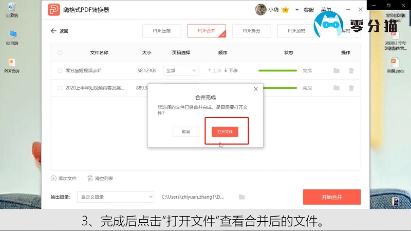Click the PDF合并 desktop file icon
This screenshot has height=231, width=411.
pos(12,66)
